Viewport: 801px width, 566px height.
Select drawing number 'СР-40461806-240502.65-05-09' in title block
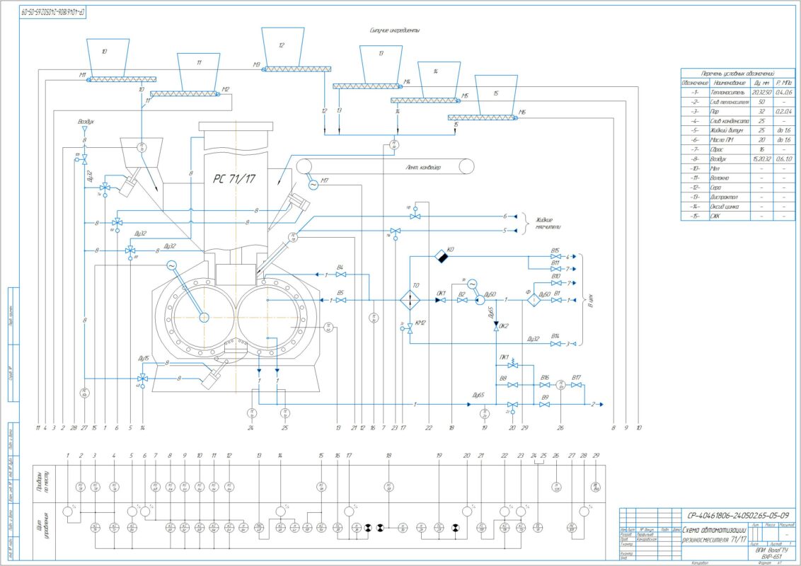[x=738, y=516]
